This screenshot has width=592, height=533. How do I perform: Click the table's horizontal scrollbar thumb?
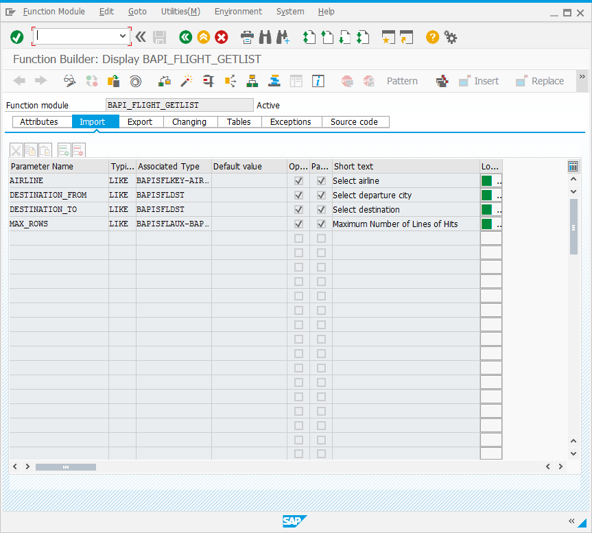tap(66, 467)
